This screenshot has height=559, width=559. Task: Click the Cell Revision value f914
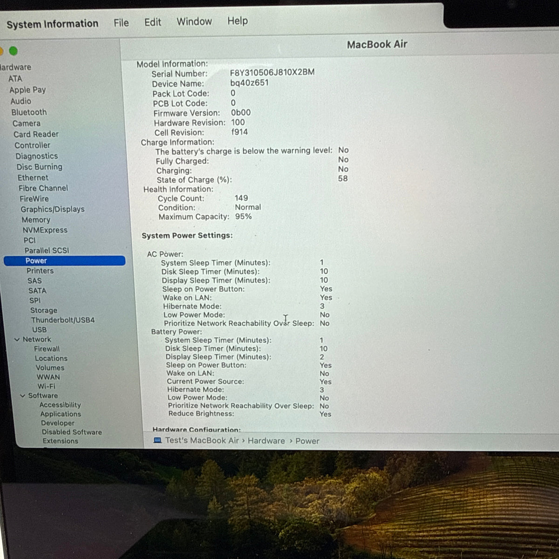[239, 132]
